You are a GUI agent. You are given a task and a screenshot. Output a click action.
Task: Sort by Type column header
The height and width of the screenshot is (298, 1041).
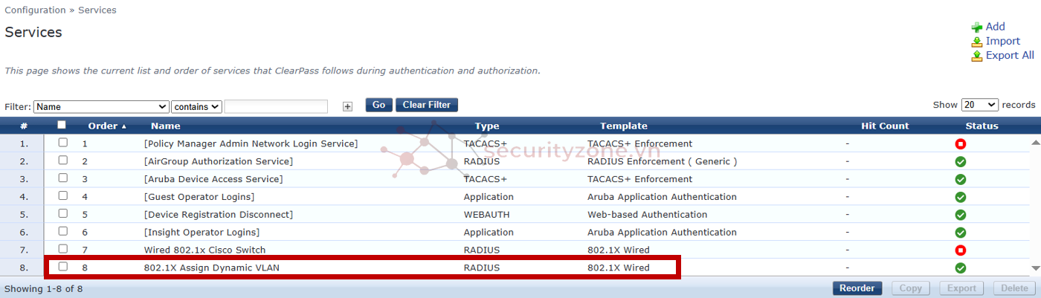tap(487, 126)
